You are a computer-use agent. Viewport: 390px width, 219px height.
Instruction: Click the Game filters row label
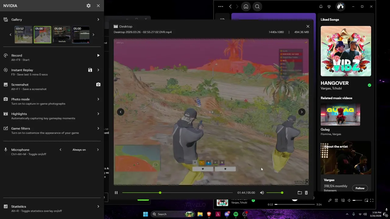pos(21,128)
